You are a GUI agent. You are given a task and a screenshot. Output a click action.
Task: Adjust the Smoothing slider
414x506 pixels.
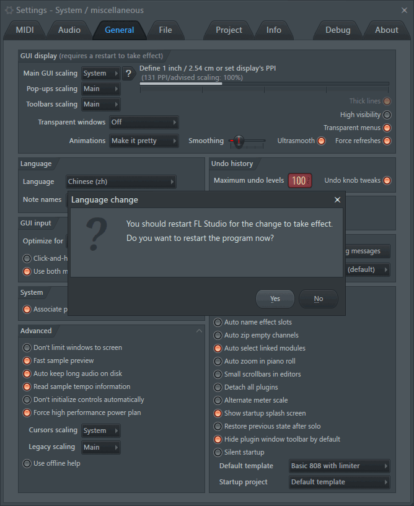[x=238, y=141]
